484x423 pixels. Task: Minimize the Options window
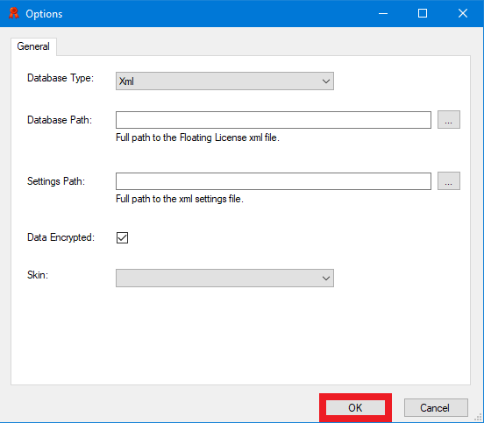(383, 13)
